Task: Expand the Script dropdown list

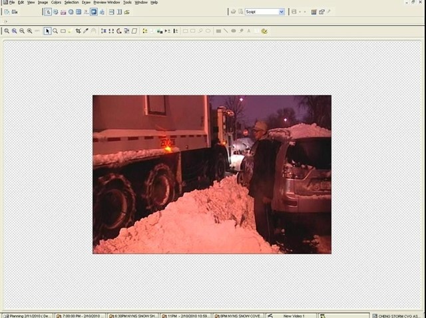Action: coord(282,12)
